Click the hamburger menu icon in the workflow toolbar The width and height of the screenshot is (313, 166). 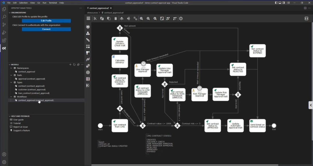[x=88, y=19]
